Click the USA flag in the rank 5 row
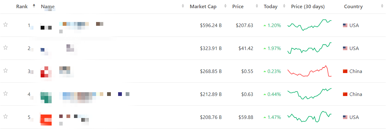Screen dimensions: 388x129 345,117
